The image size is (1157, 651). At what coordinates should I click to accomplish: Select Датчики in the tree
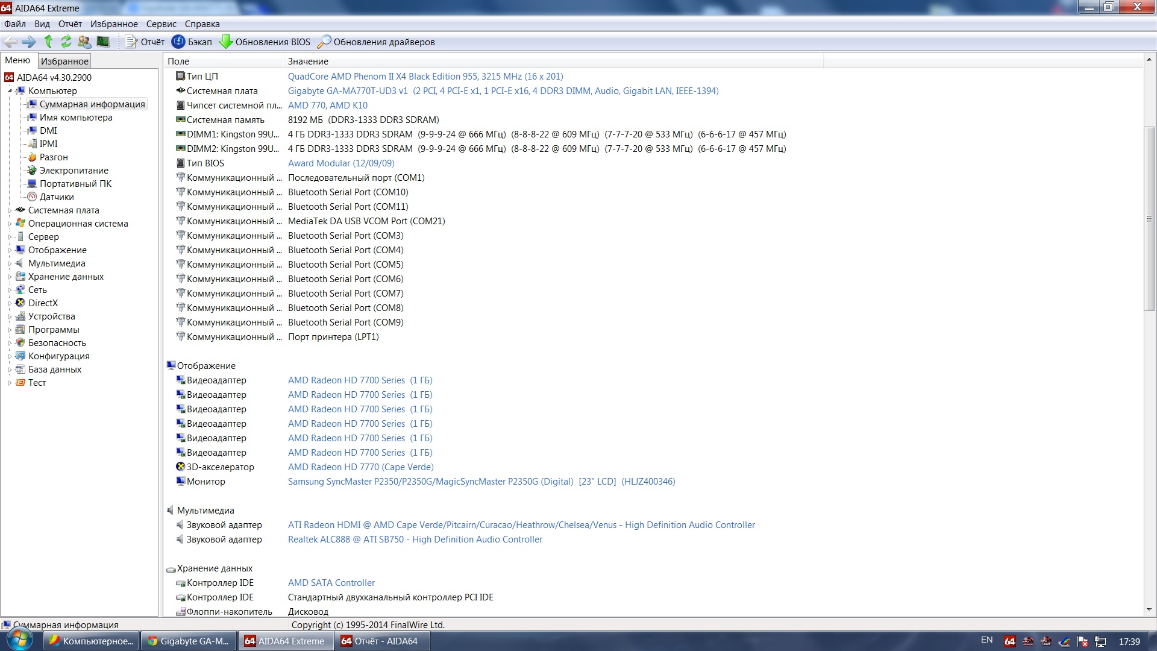57,197
